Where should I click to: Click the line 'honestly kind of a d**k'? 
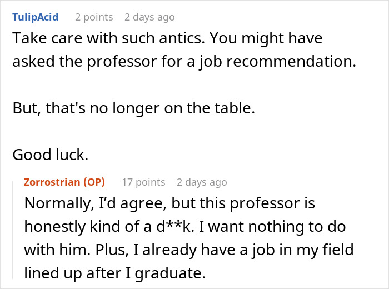pos(185,227)
